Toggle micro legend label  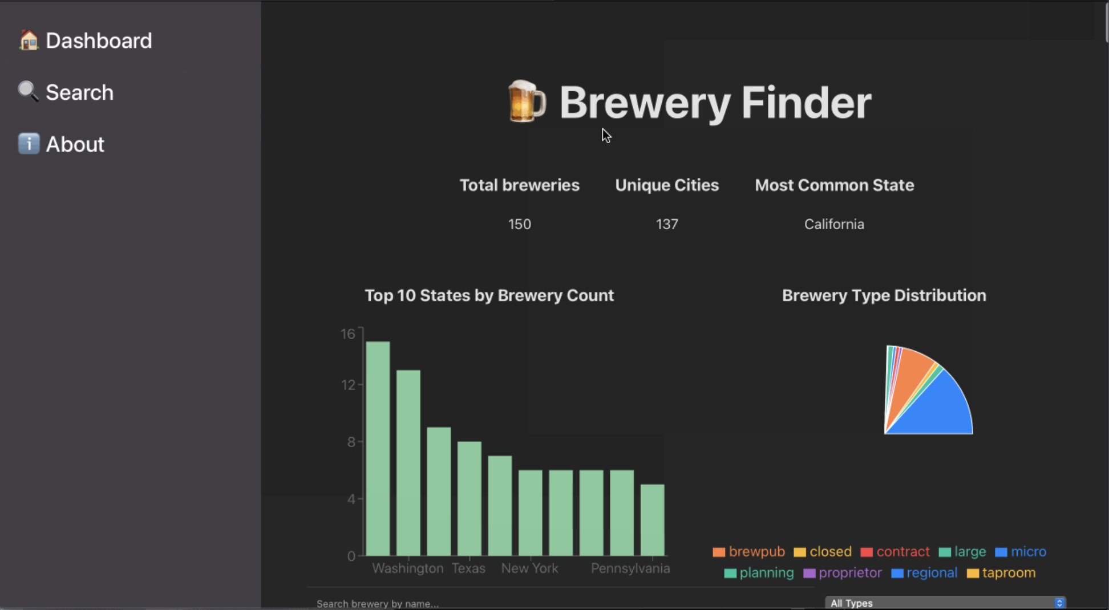coord(1029,552)
